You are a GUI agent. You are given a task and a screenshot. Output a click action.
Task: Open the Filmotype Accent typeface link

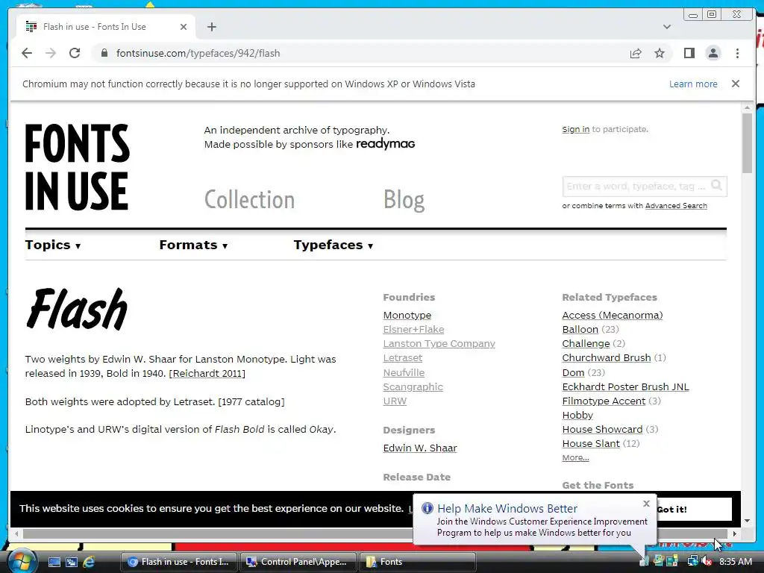click(603, 401)
